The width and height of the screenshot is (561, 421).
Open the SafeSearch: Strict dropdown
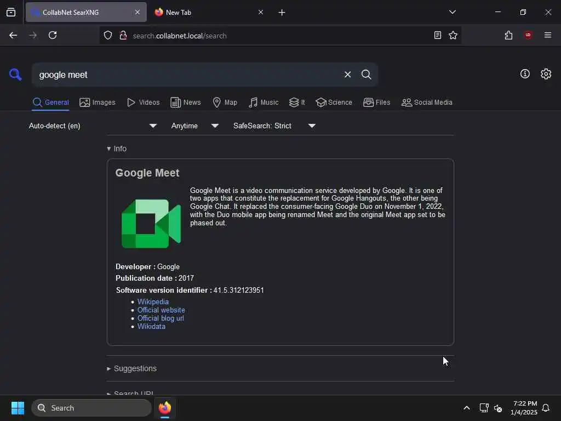(274, 126)
